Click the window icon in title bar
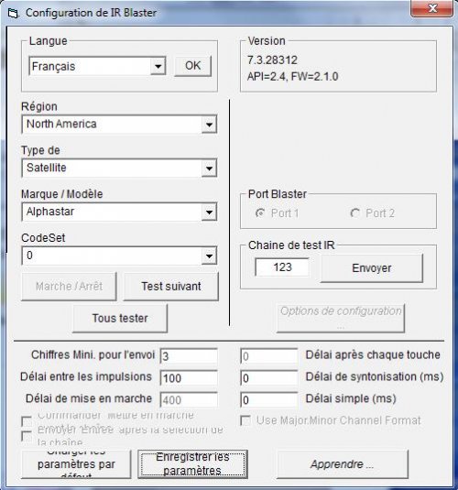The height and width of the screenshot is (490, 458). [x=14, y=14]
